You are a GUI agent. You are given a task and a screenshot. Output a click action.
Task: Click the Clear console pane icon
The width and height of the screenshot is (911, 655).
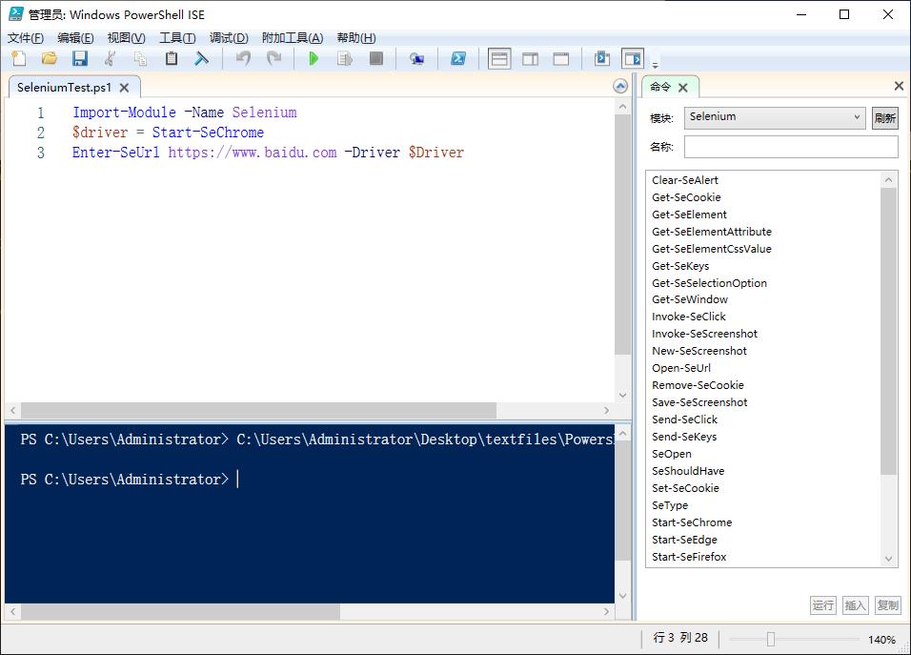(x=201, y=59)
